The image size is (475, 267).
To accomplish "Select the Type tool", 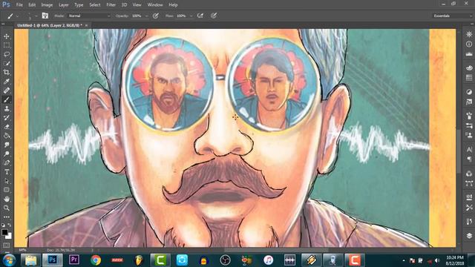I will (x=7, y=172).
